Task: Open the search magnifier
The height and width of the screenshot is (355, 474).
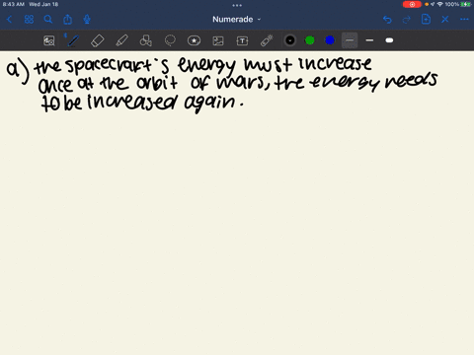Action: click(x=48, y=20)
